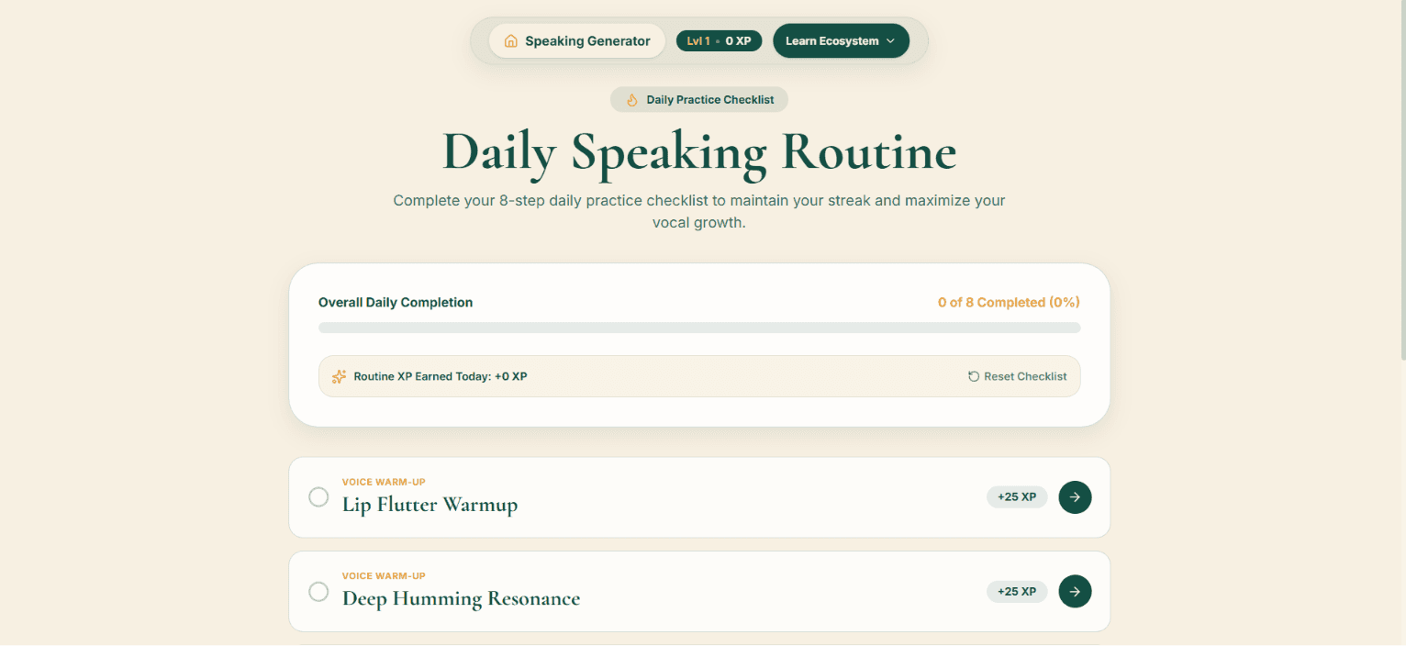Click the Lip Flutter Warmup title
Image resolution: width=1406 pixels, height=646 pixels.
tap(430, 505)
